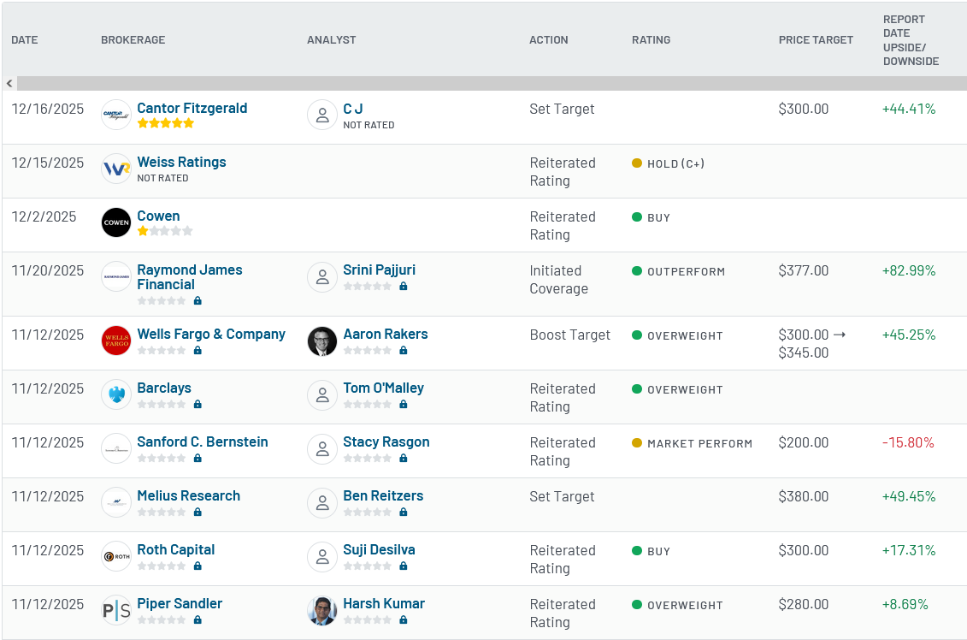The image size is (967, 640).
Task: Open the Melius Research link
Action: [189, 495]
